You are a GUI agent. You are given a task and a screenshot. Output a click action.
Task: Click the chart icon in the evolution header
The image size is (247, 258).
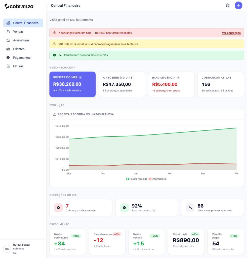click(x=54, y=114)
